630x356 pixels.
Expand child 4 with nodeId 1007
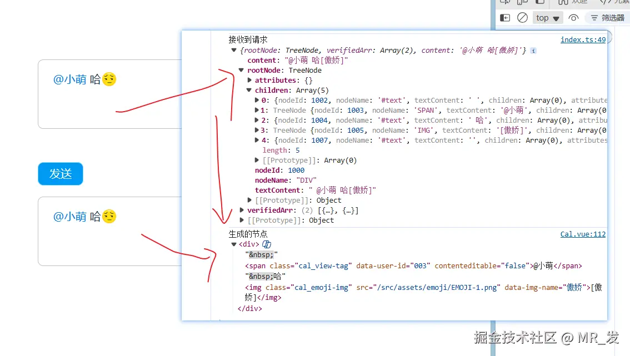(257, 140)
